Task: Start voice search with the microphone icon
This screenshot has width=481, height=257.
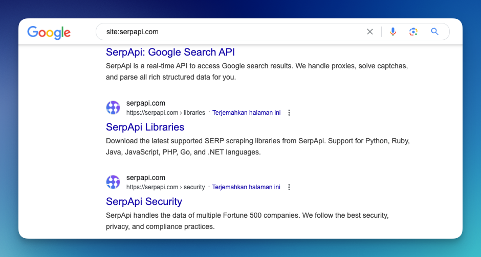Action: [393, 32]
